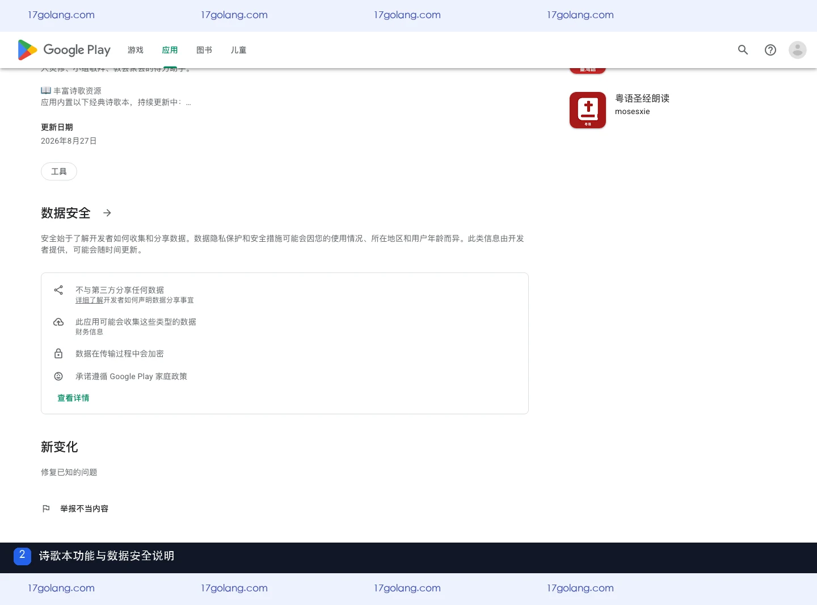The image size is (817, 605).
Task: Click the 数据安全 arrow icon
Action: (x=107, y=213)
